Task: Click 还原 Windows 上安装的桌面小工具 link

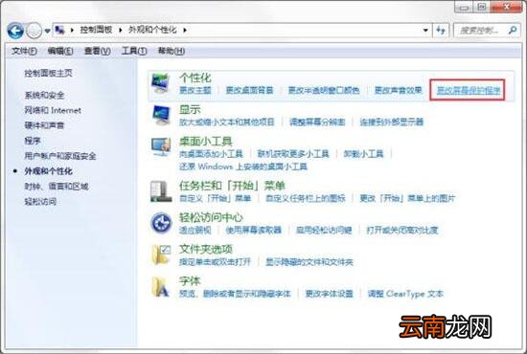Action: 243,166
